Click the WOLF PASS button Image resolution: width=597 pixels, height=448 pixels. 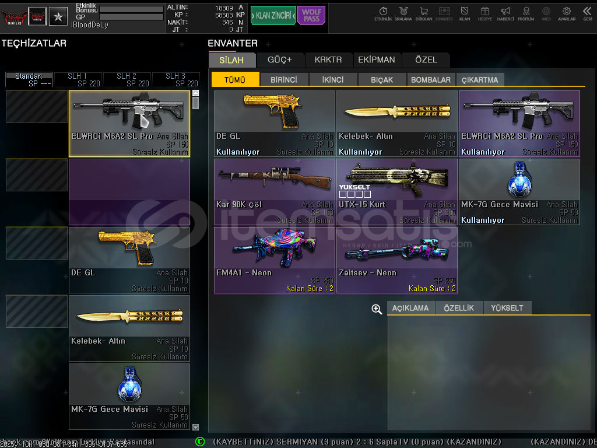[x=311, y=16]
